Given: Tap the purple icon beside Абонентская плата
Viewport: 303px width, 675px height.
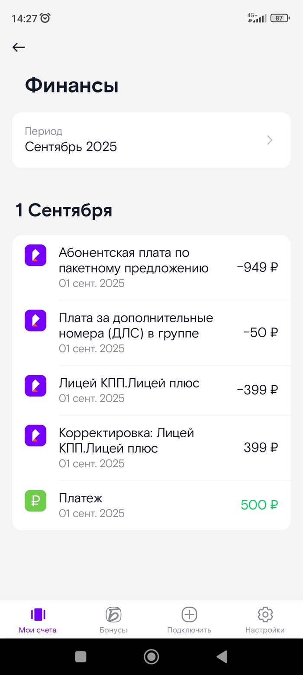Looking at the screenshot, I should click(35, 255).
